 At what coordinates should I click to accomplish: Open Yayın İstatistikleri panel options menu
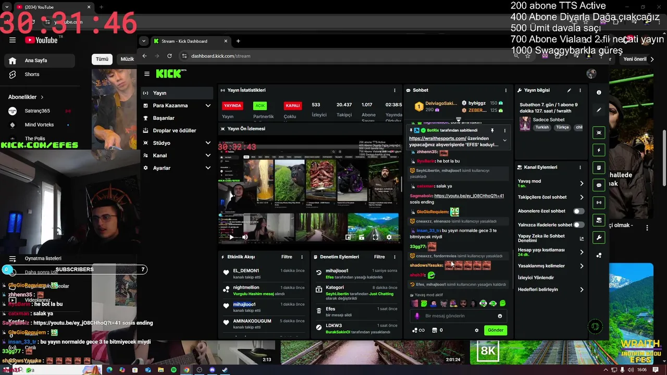[x=394, y=90]
